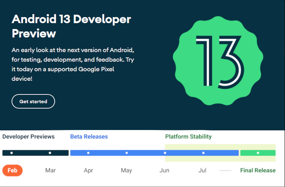Click the March developer preview timeline dot

click(x=50, y=153)
